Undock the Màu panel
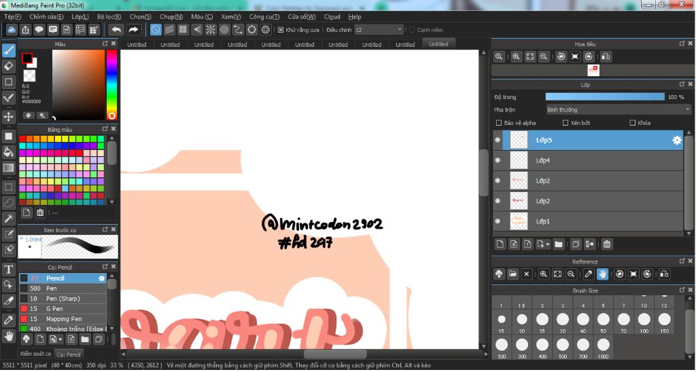The image size is (696, 372). click(105, 43)
